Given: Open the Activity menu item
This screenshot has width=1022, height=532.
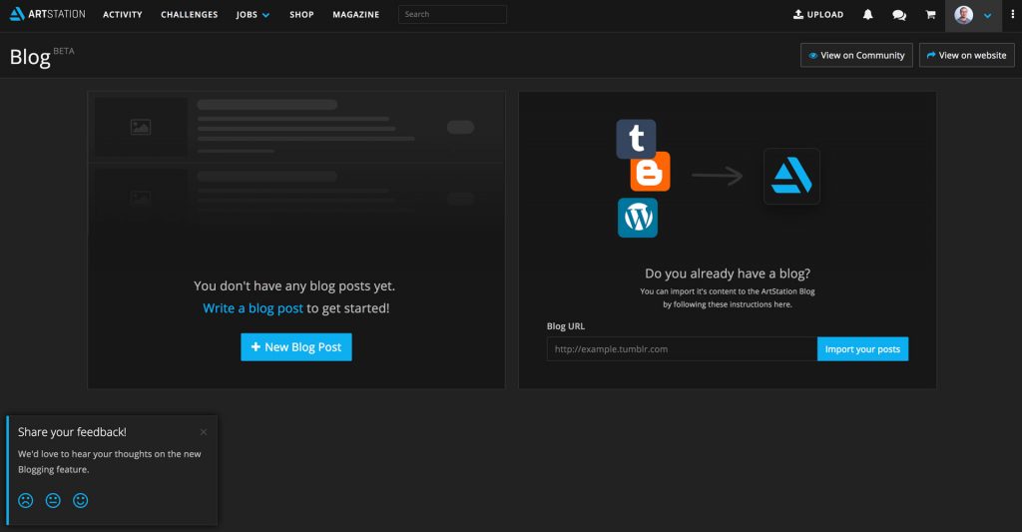Looking at the screenshot, I should click(x=123, y=14).
